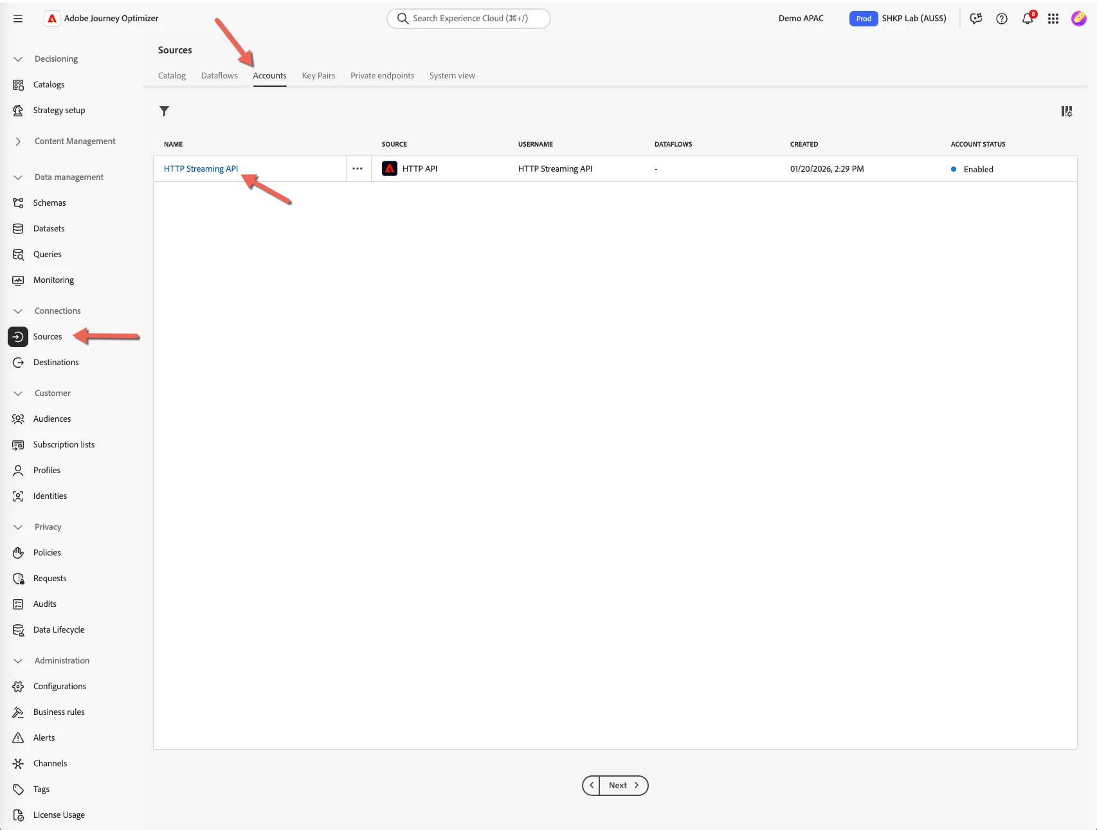Expand the Content Management section
The height and width of the screenshot is (830, 1097).
(18, 141)
